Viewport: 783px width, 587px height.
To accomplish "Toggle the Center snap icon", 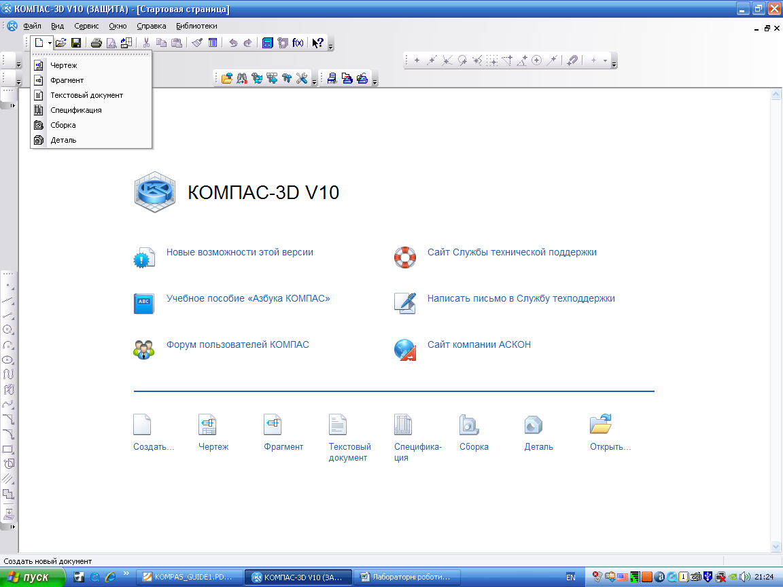I will (537, 61).
